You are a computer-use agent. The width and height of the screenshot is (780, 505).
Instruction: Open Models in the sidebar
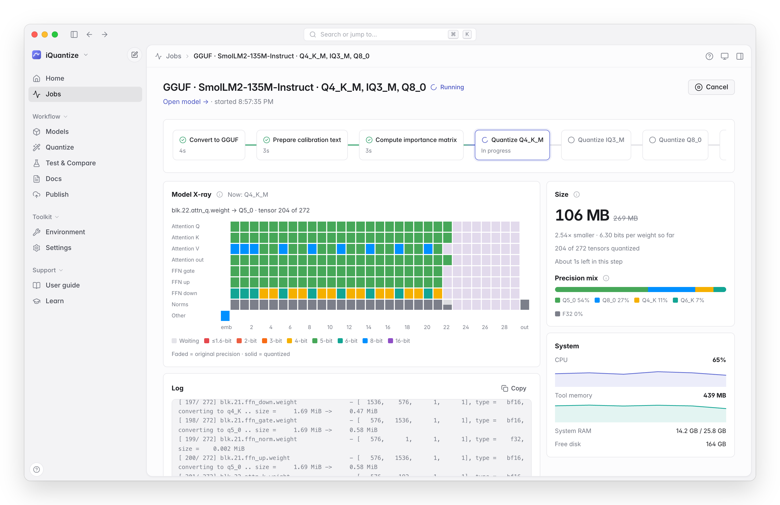(85, 132)
